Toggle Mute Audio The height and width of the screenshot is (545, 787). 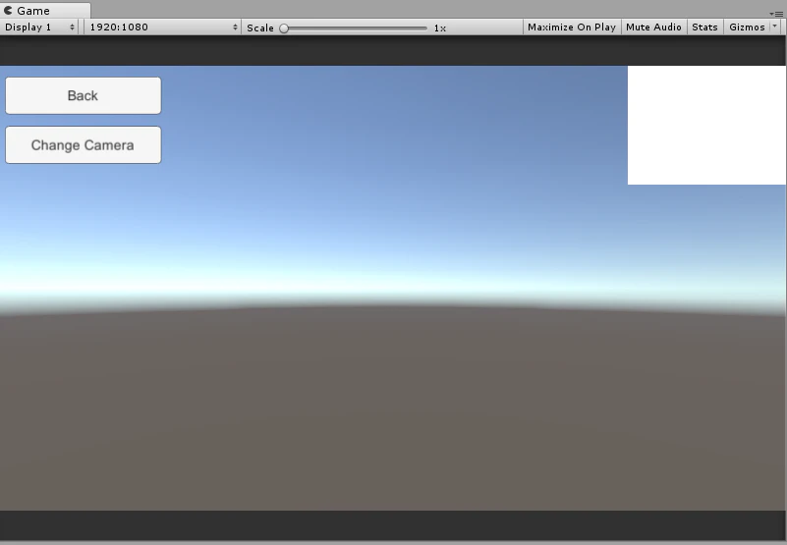[x=653, y=27]
